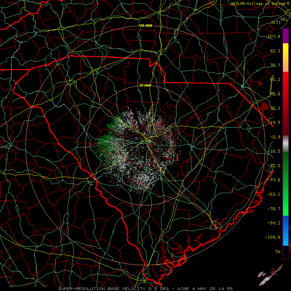The image size is (291, 291).
Task: Click the -47.6 value on velocity scale
Action: (x=274, y=180)
